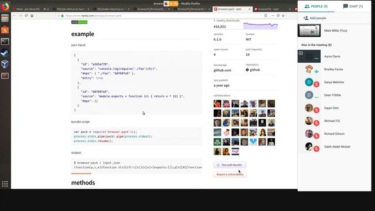Open the Files manager in the dock
375x211 pixels.
pyautogui.click(x=5, y=18)
